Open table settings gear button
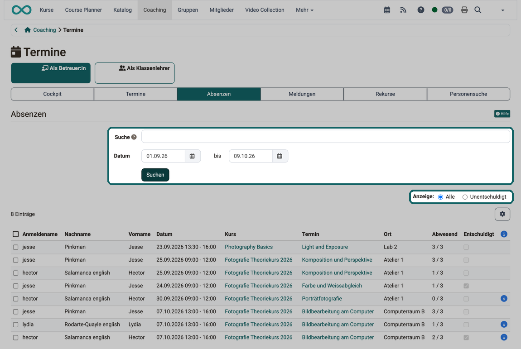The height and width of the screenshot is (349, 521). pyautogui.click(x=502, y=214)
